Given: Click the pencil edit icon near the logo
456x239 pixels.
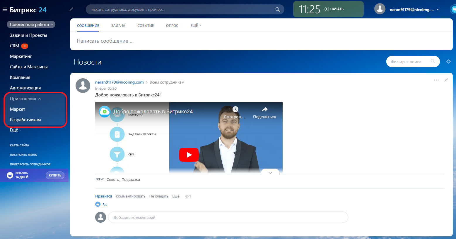Looking at the screenshot, I should pyautogui.click(x=71, y=9).
